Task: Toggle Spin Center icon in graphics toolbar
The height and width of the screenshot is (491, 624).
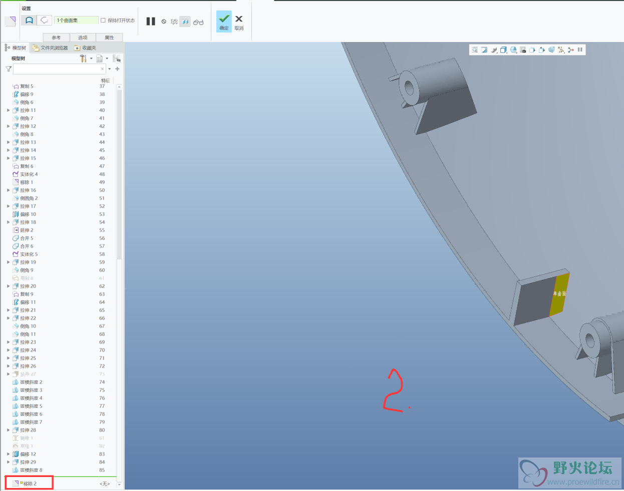Action: [x=570, y=50]
